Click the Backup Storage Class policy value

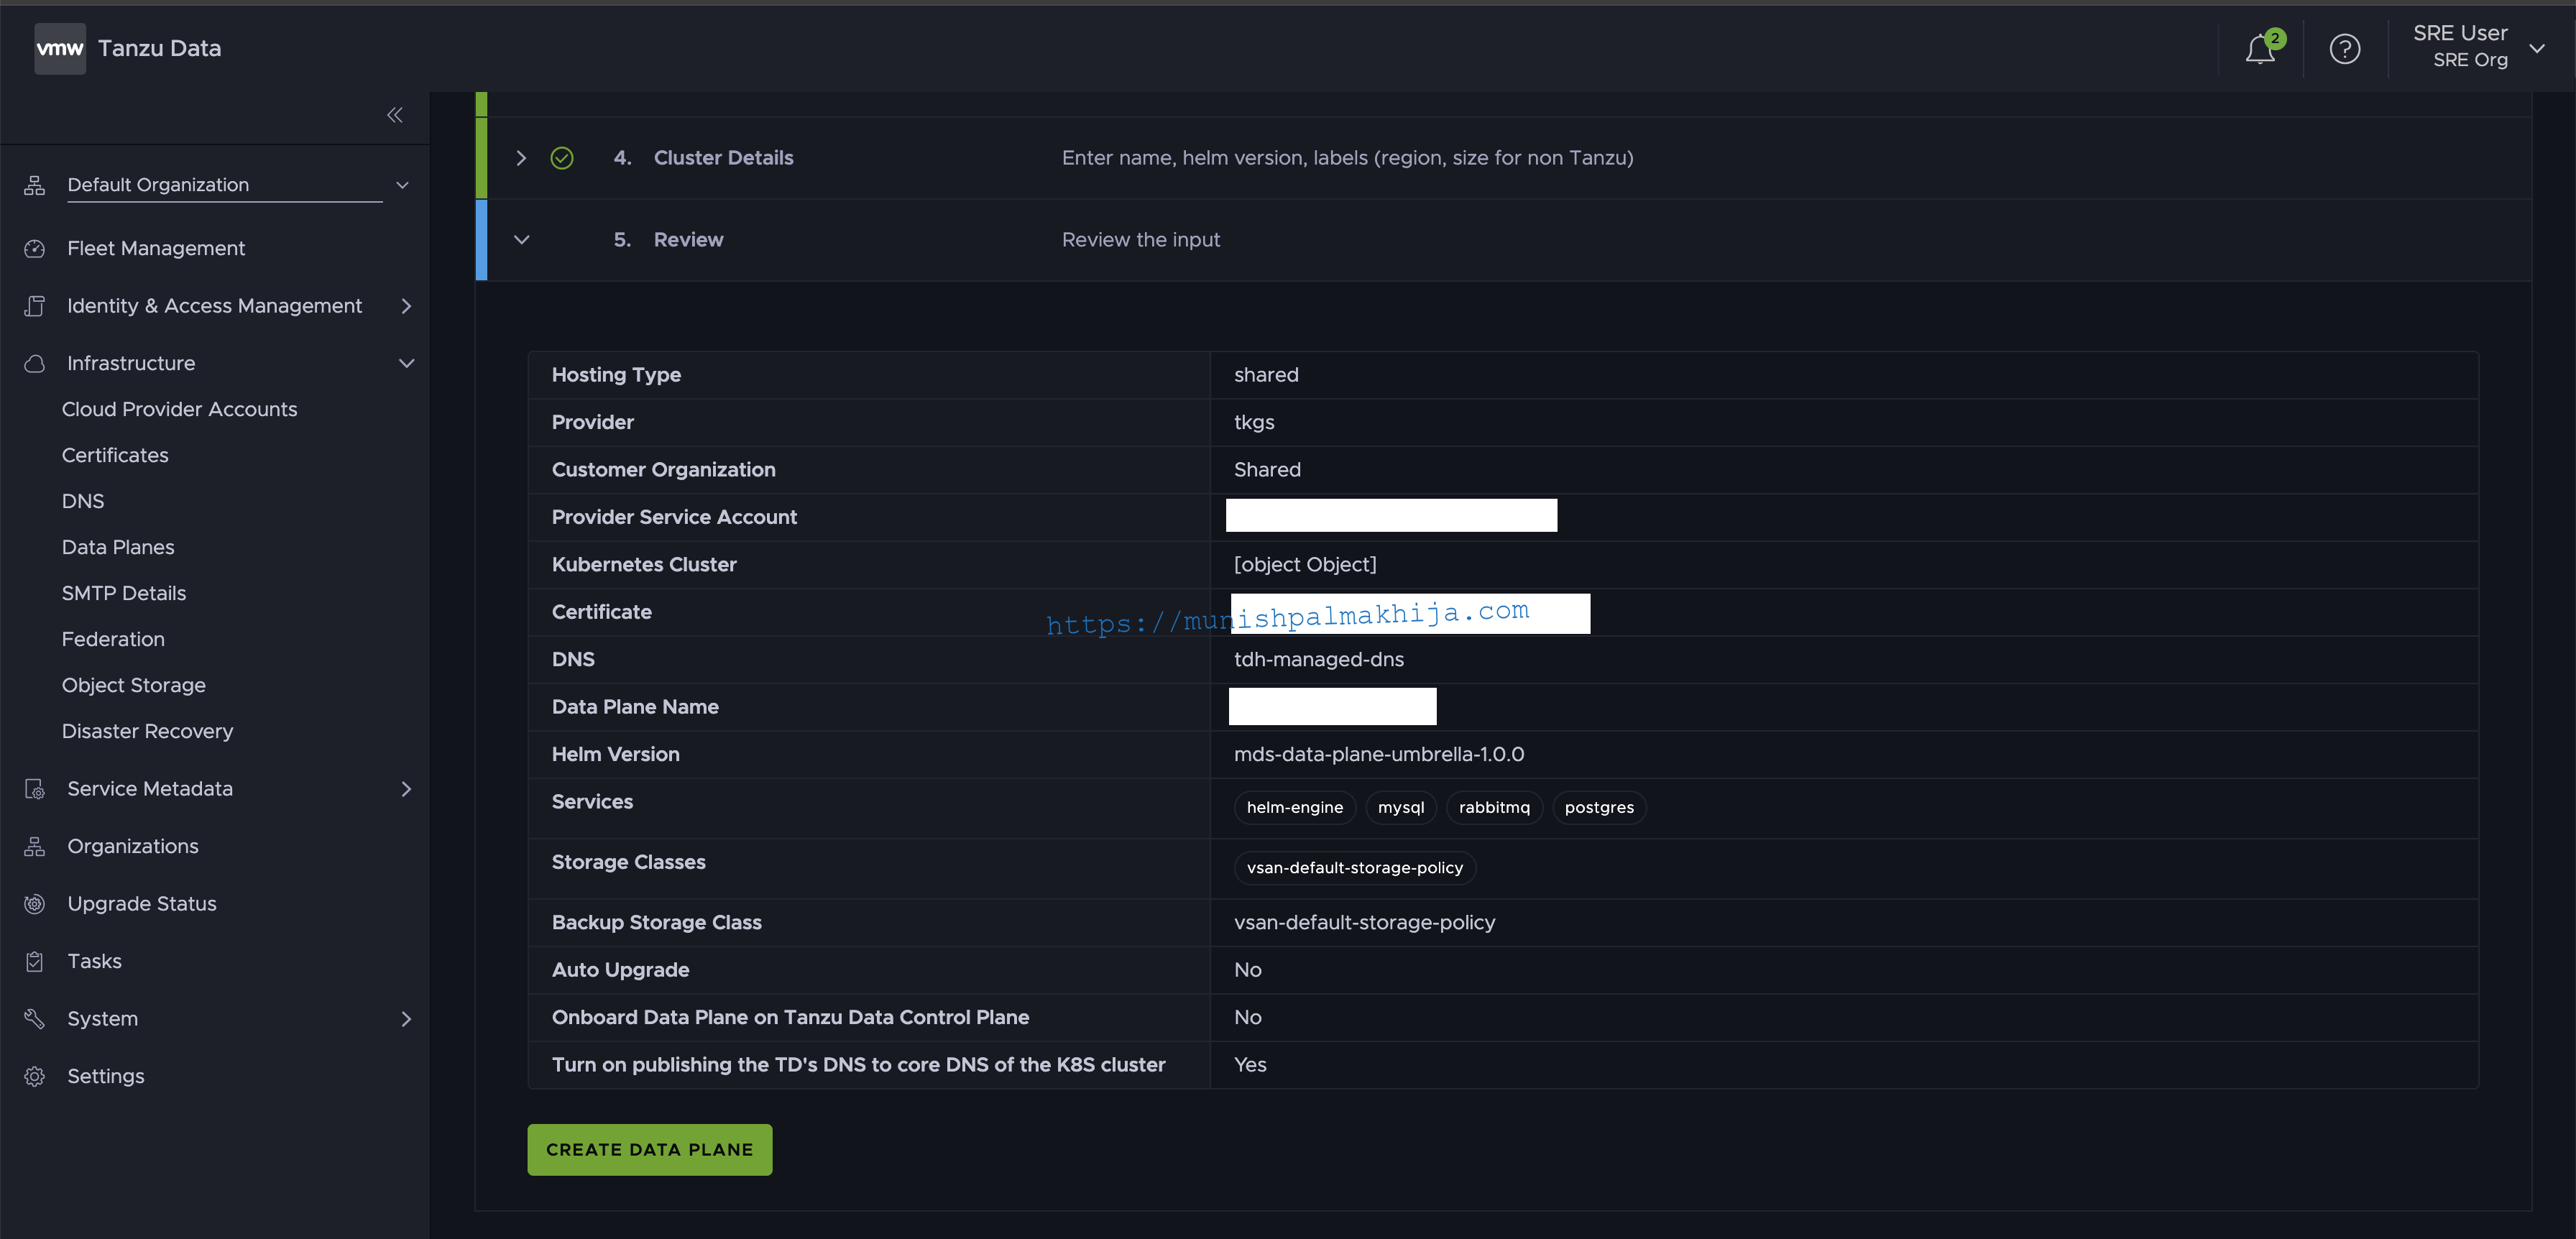coord(1365,923)
